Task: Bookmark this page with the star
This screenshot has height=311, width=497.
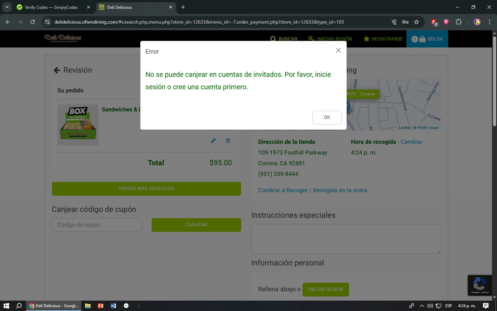Action: 416,22
